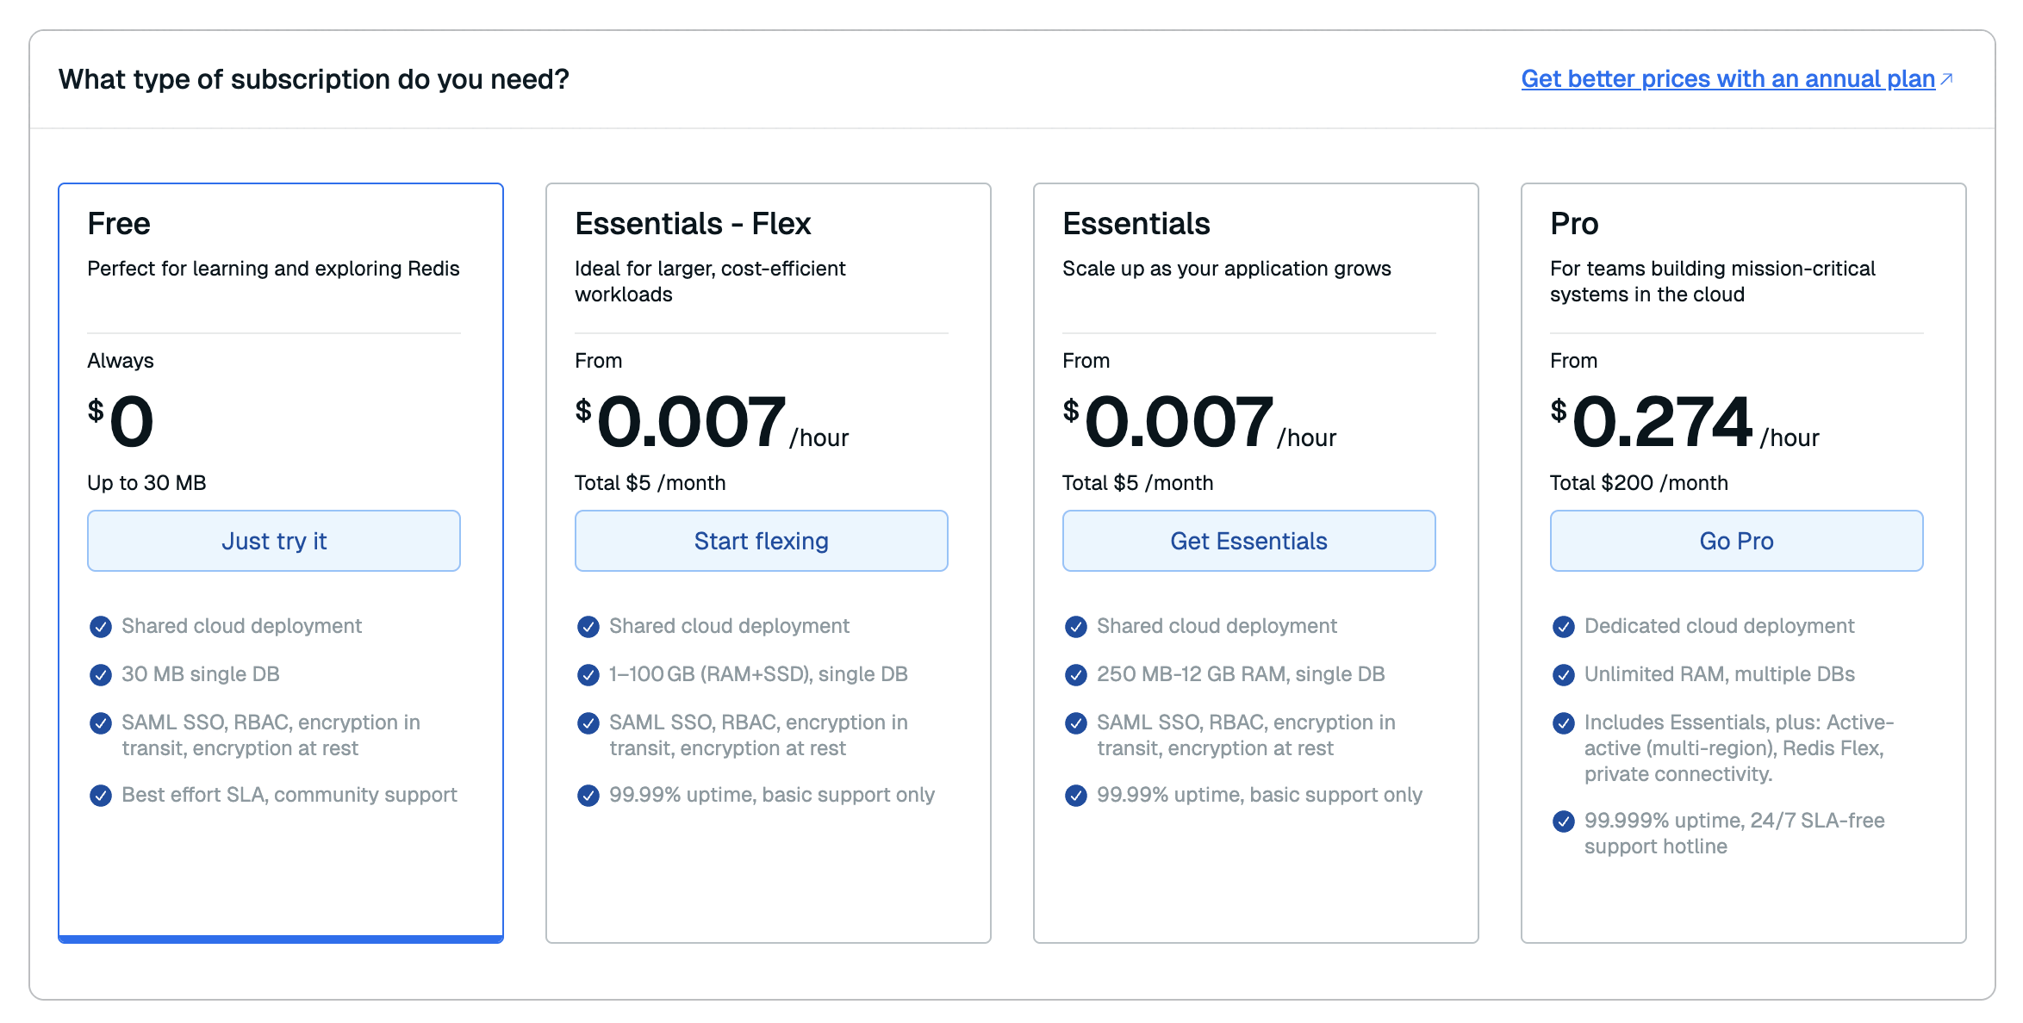Click checkmark beside '1–100 GB (RAM+SSD), single DB'

[588, 675]
